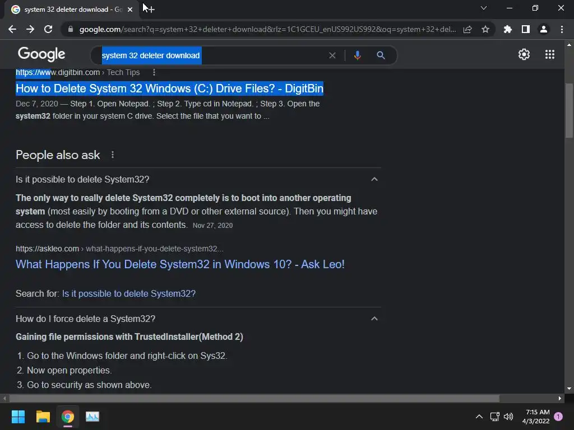Open 'How to Delete System 32' DigitBin result
This screenshot has height=430, width=574.
click(x=169, y=88)
